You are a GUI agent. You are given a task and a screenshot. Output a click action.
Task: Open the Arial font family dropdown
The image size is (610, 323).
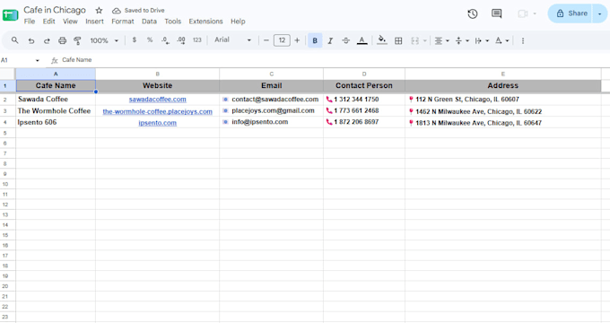(x=232, y=39)
